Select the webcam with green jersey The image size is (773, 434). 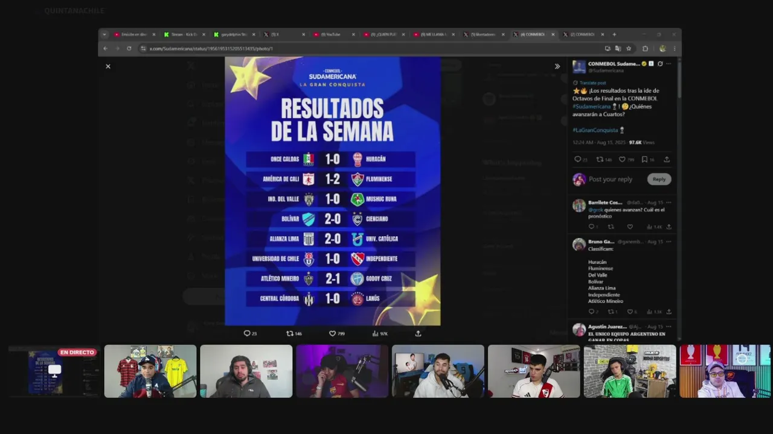coord(630,371)
